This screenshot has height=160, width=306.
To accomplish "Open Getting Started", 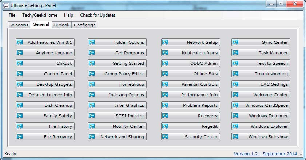I will 117,63.
